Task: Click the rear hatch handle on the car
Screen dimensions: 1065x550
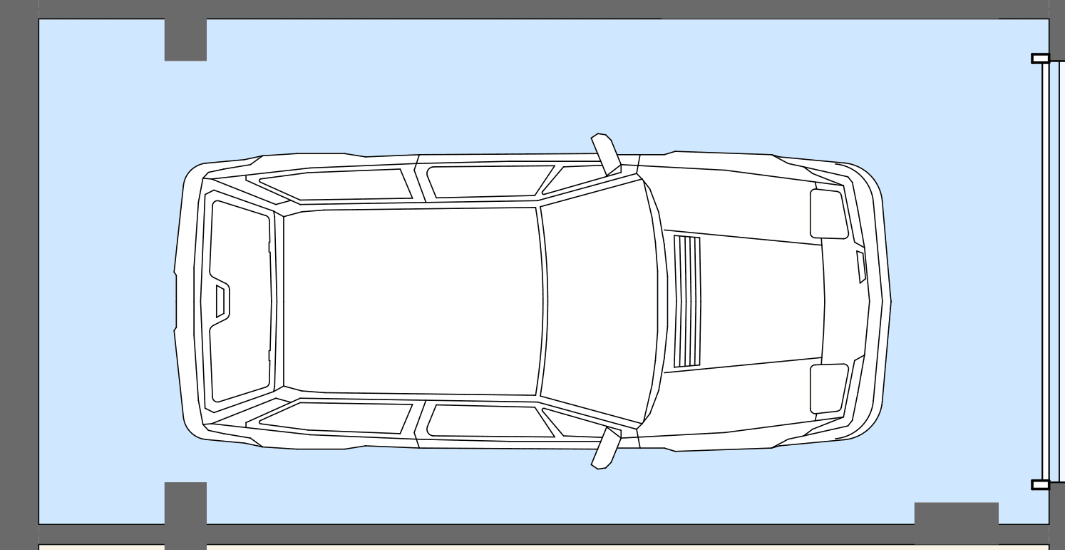Action: (222, 301)
